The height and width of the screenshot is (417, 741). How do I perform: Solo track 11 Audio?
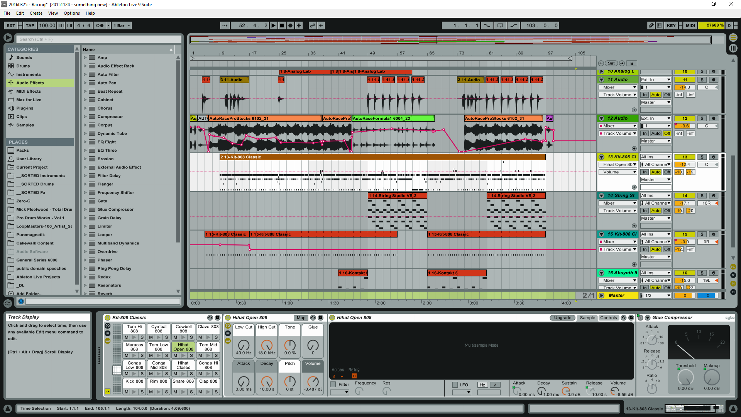click(x=702, y=80)
